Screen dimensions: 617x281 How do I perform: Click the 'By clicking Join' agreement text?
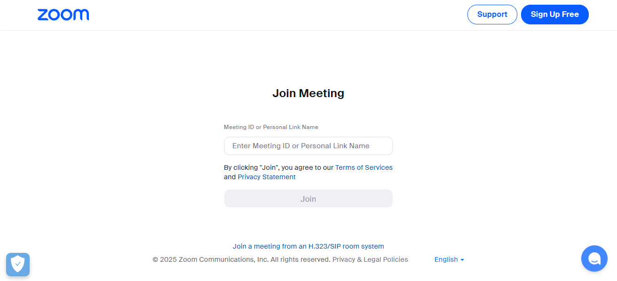[279, 167]
